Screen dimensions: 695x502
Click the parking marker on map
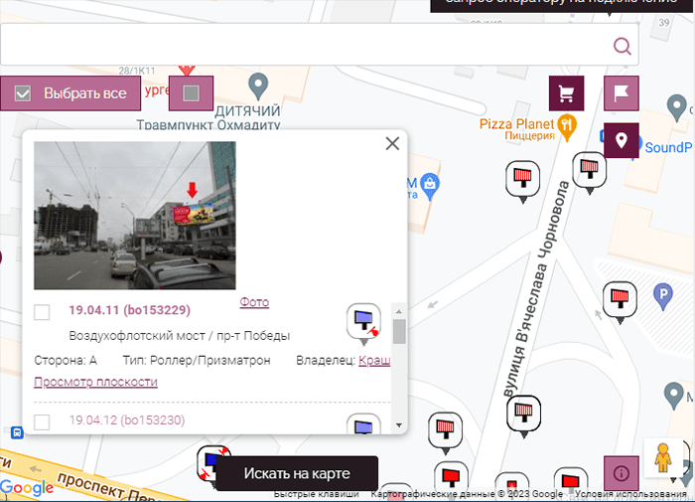662,293
